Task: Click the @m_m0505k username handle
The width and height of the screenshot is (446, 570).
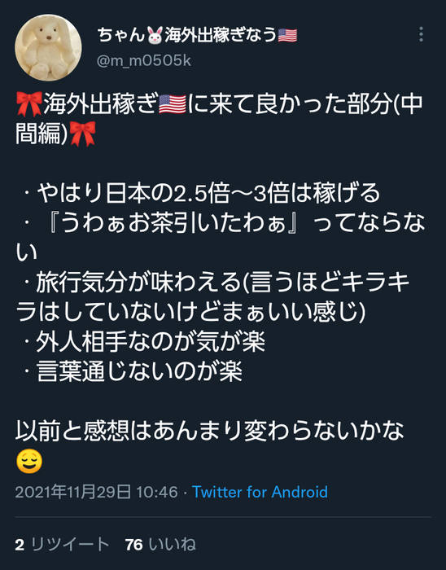Action: (144, 61)
